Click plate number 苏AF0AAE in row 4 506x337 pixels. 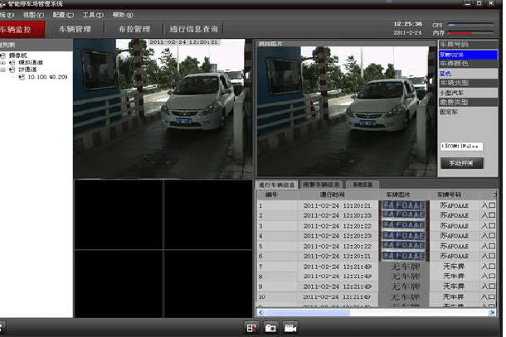coord(454,235)
